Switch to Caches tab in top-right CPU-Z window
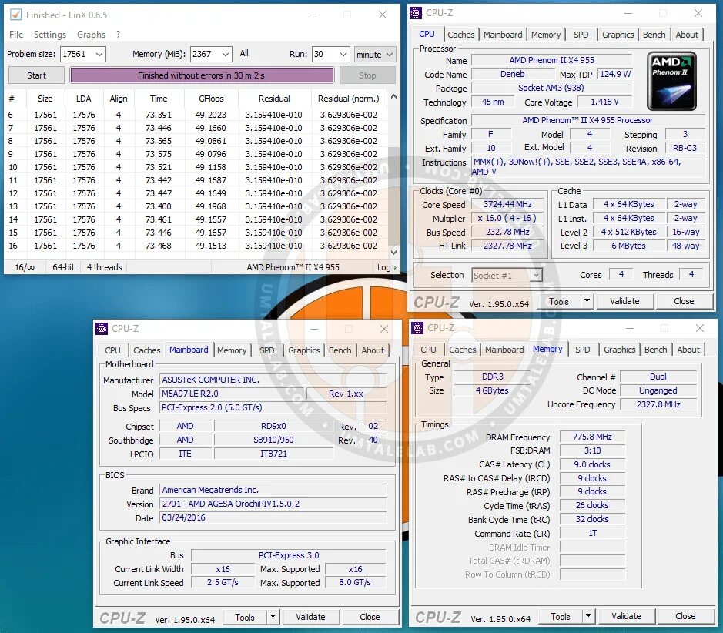 (460, 35)
